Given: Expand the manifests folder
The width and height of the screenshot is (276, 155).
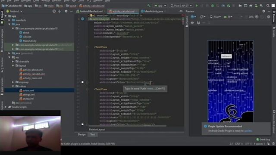Looking at the screenshot, I should 9,20.
